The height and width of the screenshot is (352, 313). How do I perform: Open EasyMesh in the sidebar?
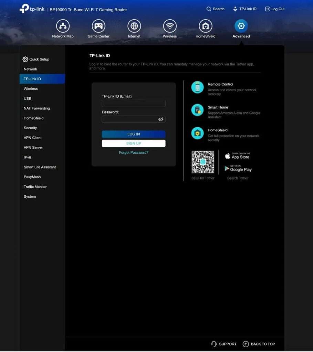[42, 177]
